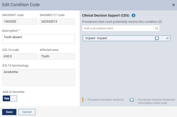The height and width of the screenshot is (117, 177).
Task: Toggle the Add to favorites switch
Action: click(10, 98)
